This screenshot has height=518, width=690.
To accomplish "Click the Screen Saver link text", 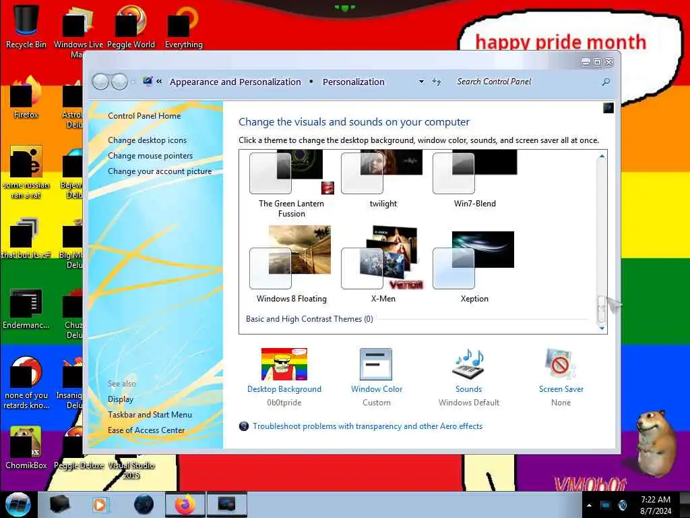I will pyautogui.click(x=561, y=389).
